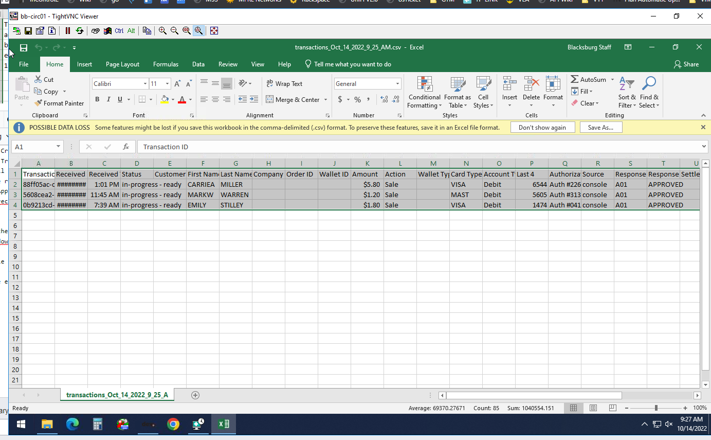The width and height of the screenshot is (711, 440).
Task: Click TightVNC zoom in magnifier
Action: (162, 31)
